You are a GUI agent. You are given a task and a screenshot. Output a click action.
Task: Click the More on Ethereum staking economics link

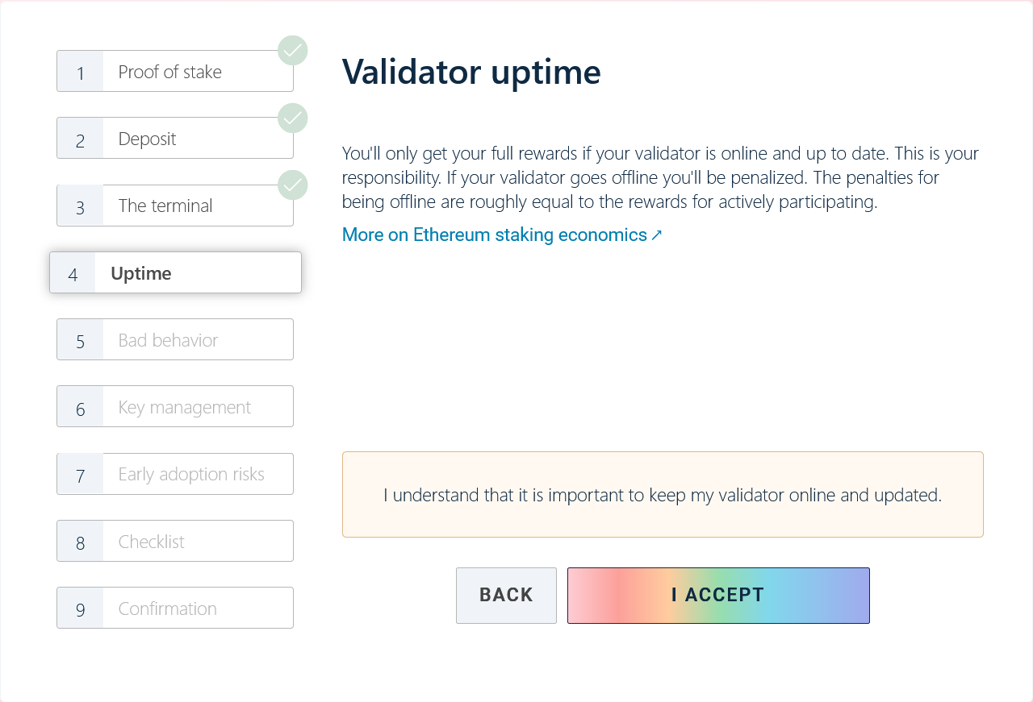(494, 235)
